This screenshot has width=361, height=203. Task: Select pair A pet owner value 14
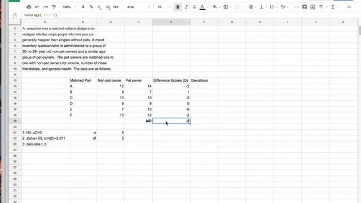click(139, 86)
